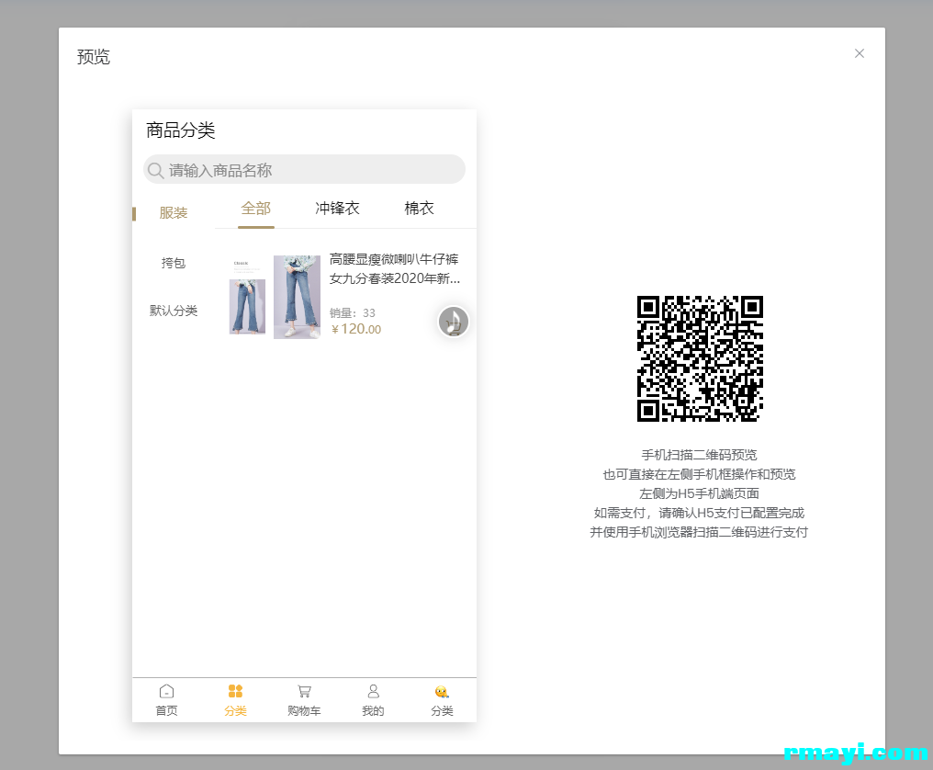
Task: Open the emoji-icon 分类 tab at far right
Action: click(442, 700)
